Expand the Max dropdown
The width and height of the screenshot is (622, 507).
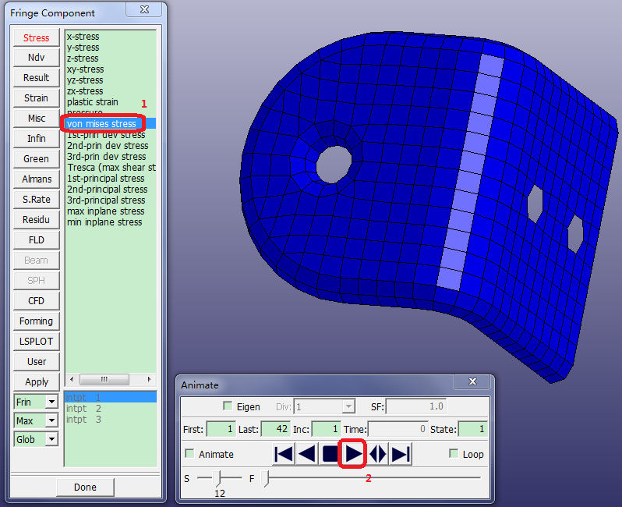pyautogui.click(x=51, y=420)
